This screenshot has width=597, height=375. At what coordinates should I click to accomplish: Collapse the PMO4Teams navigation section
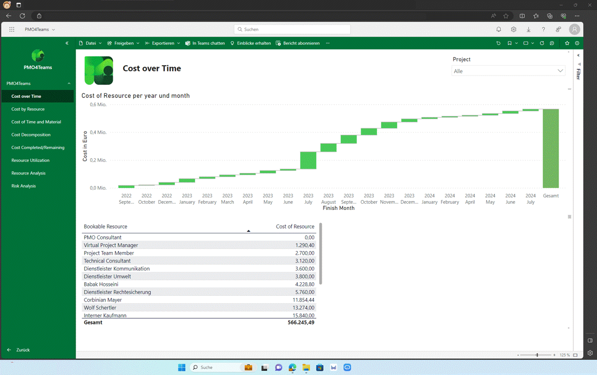coord(69,83)
